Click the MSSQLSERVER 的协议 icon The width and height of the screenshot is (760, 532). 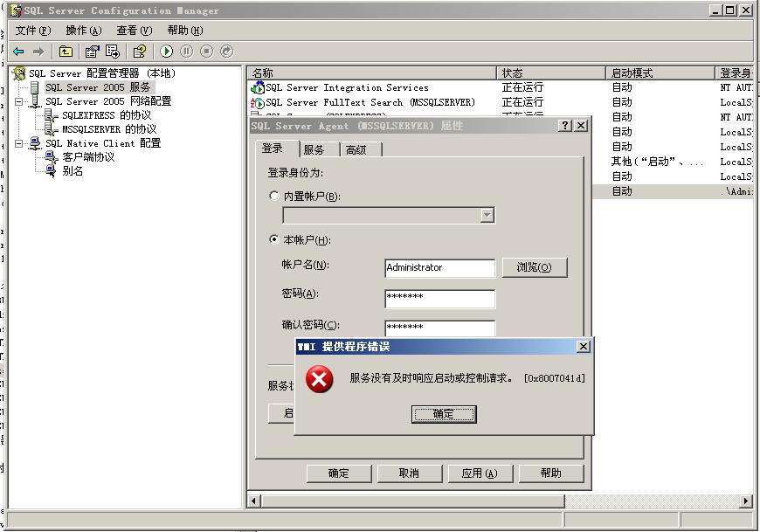coord(51,129)
